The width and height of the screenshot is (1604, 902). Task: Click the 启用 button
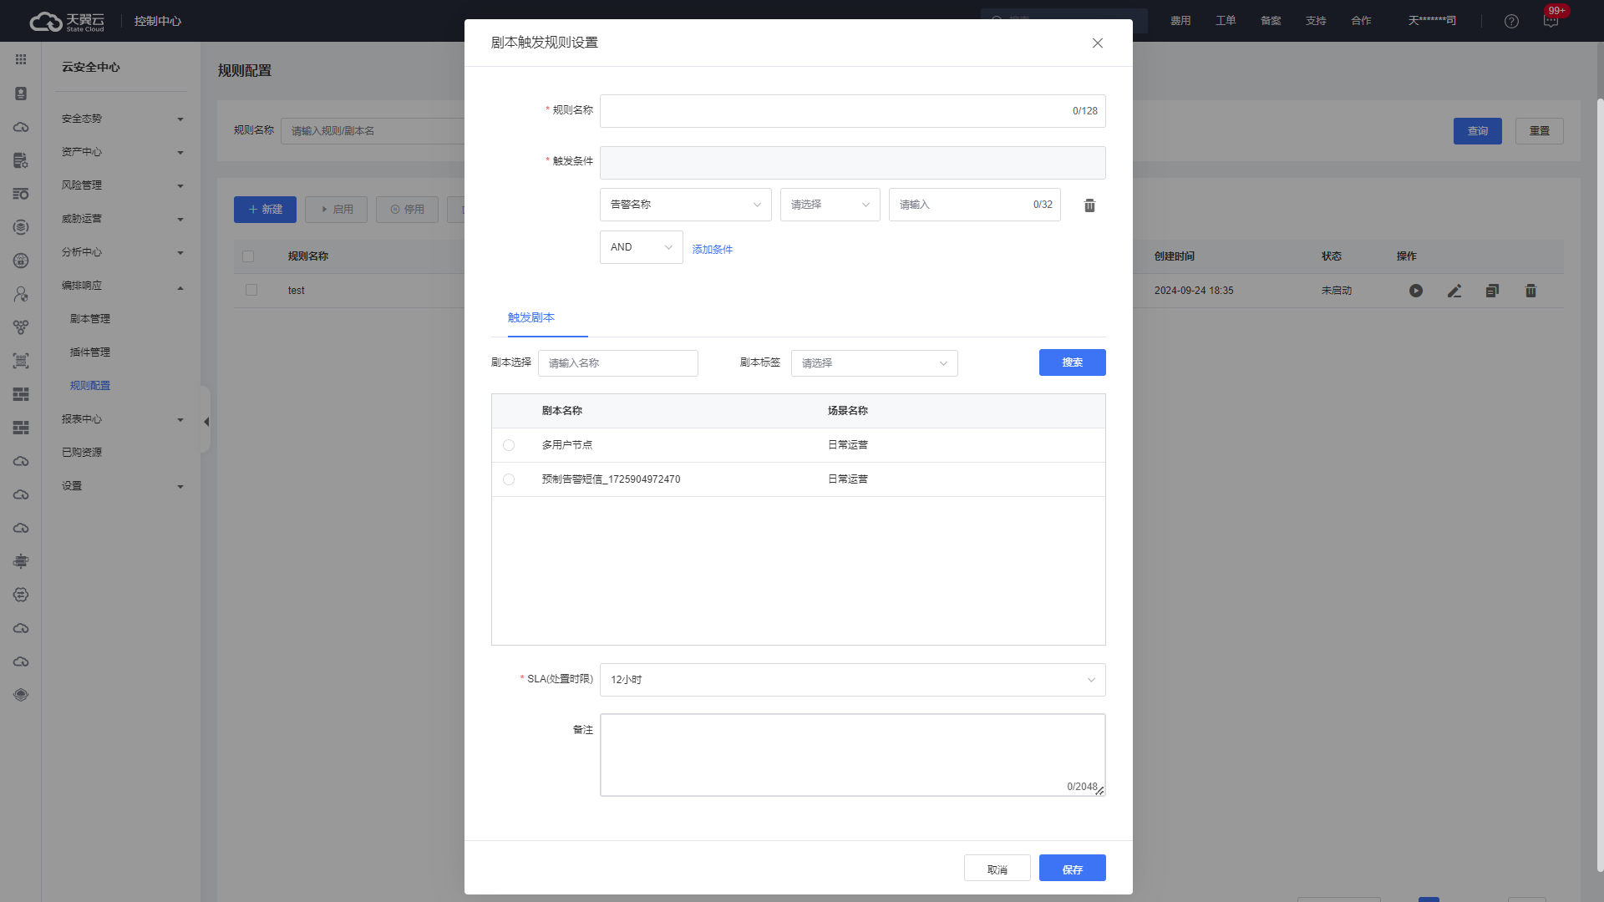[336, 210]
